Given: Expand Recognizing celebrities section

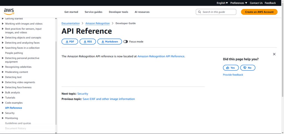Looking at the screenshot, I should (x=3, y=67).
